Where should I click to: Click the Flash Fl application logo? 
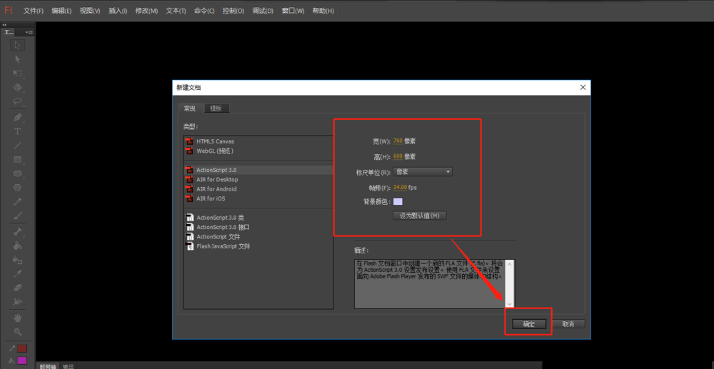click(x=9, y=11)
